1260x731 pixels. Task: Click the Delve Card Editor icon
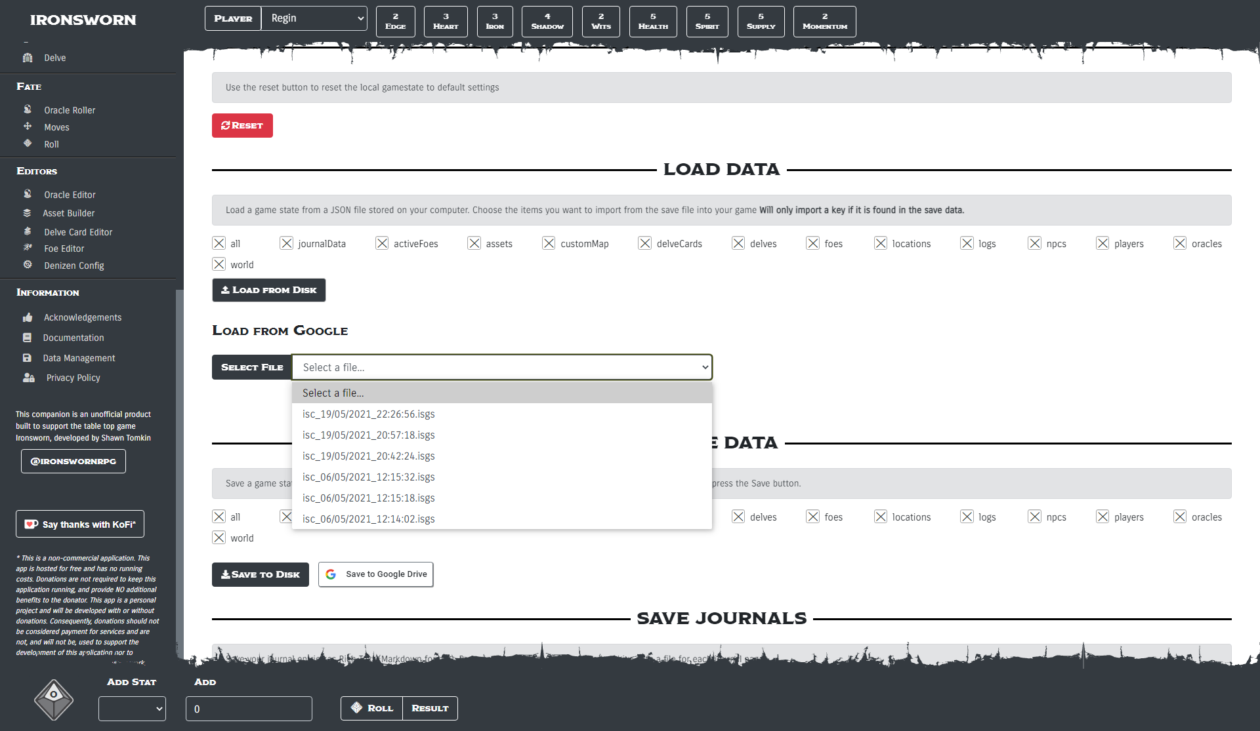[28, 231]
